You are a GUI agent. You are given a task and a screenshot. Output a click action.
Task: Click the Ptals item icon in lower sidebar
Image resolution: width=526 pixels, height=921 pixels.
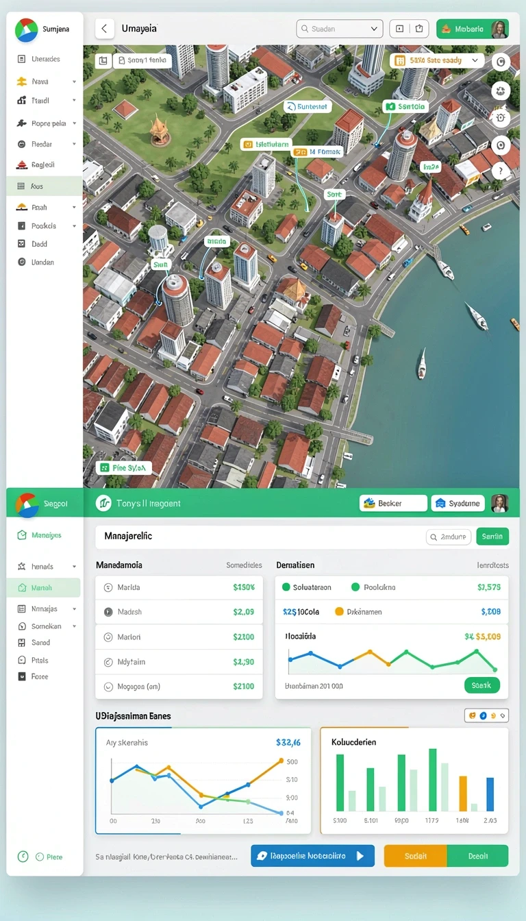(21, 661)
